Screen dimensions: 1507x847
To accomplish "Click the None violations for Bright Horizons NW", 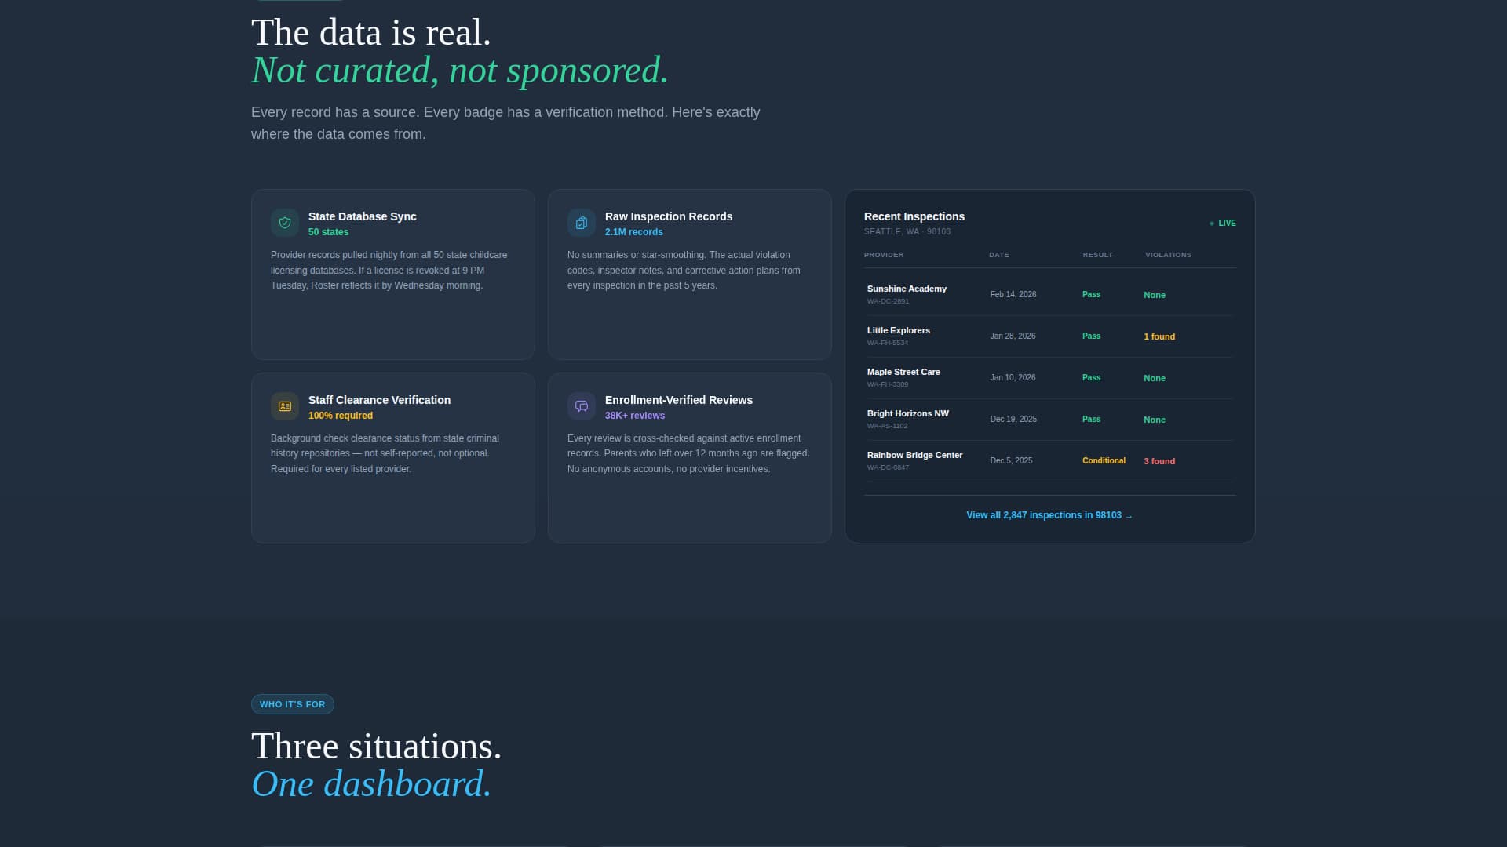I will (x=1155, y=420).
